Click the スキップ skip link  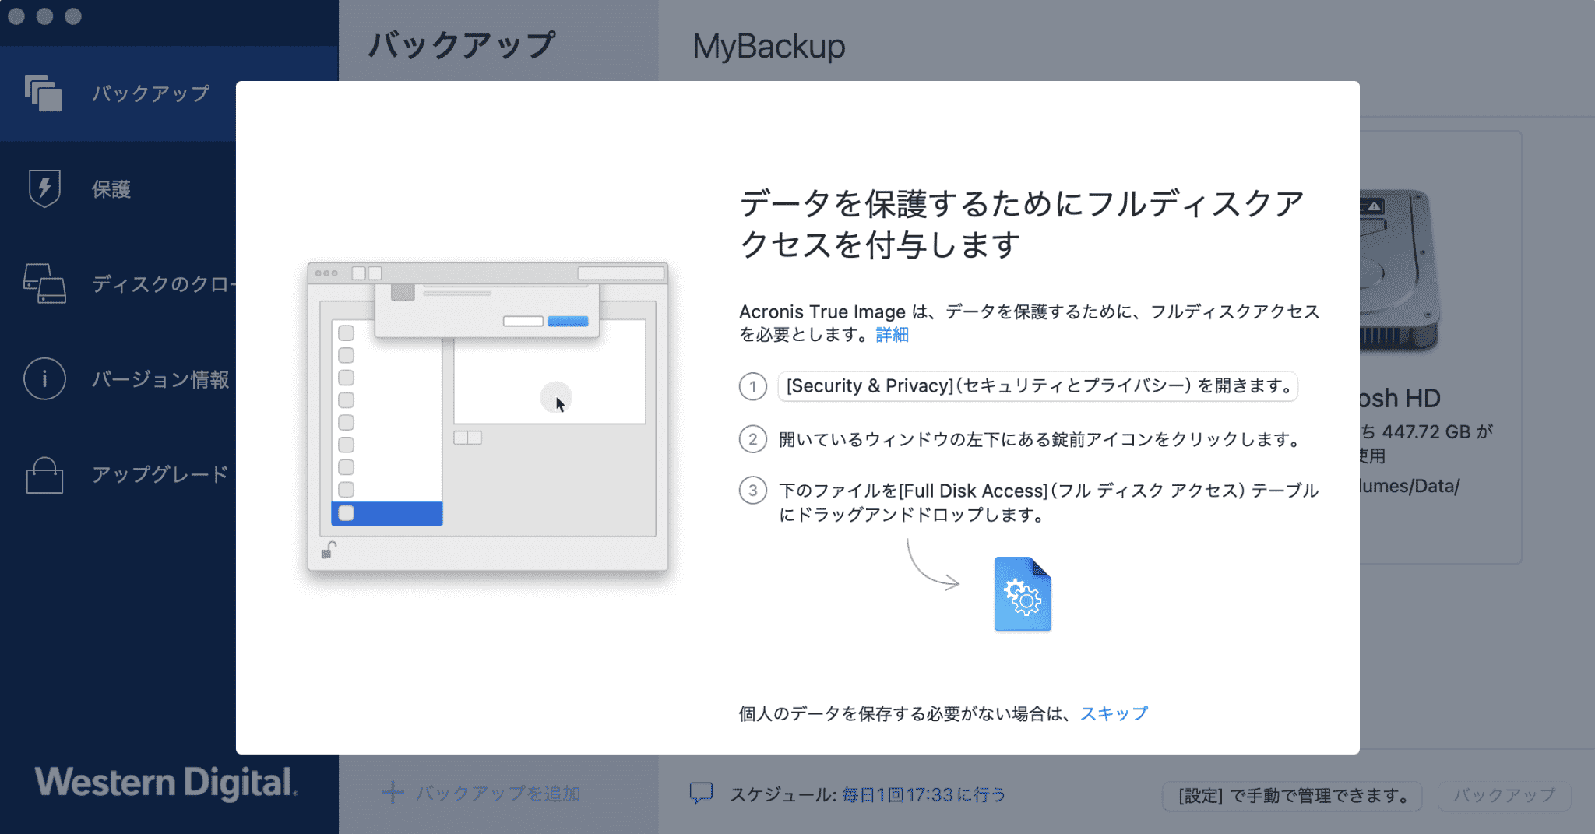click(x=1114, y=713)
